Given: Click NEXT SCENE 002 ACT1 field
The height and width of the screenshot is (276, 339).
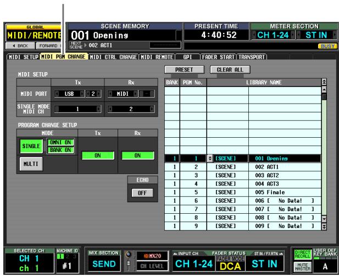Looking at the screenshot, I should pyautogui.click(x=125, y=45).
